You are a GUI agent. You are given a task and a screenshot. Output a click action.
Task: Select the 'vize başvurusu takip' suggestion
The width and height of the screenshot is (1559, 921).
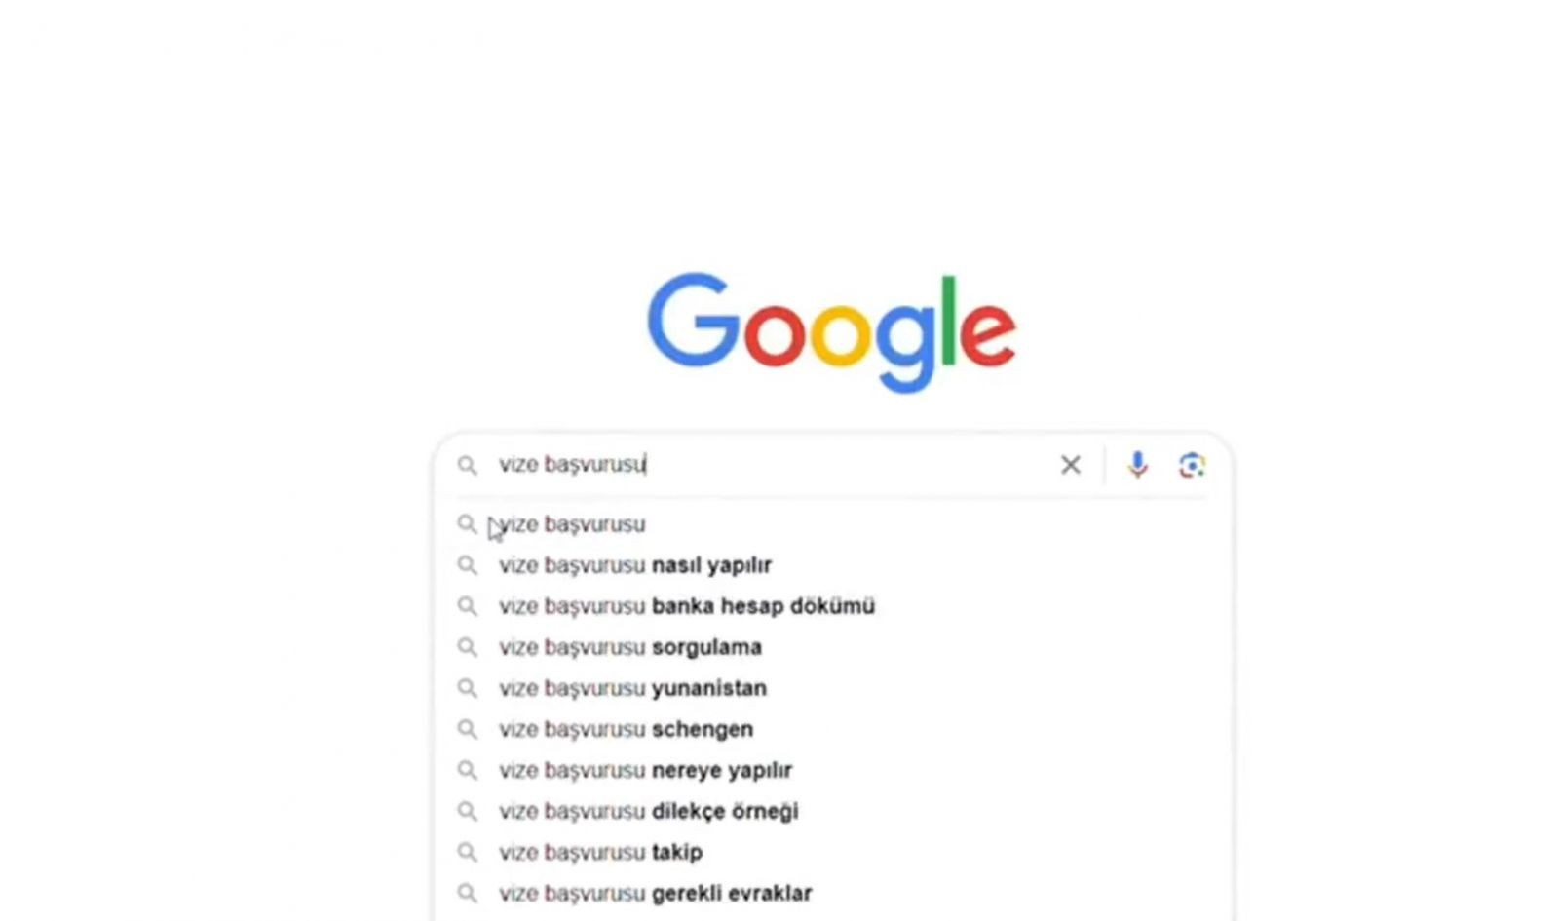833,852
